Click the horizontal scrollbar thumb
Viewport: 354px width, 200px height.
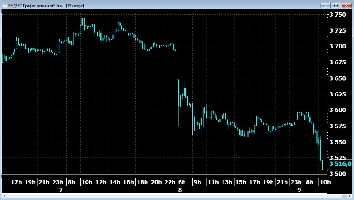click(x=344, y=196)
